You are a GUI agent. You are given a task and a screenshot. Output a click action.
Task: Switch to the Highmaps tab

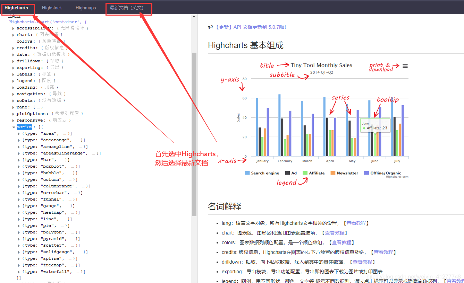[86, 8]
